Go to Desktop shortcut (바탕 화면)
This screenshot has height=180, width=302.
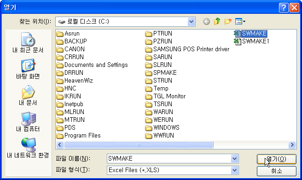click(x=28, y=69)
